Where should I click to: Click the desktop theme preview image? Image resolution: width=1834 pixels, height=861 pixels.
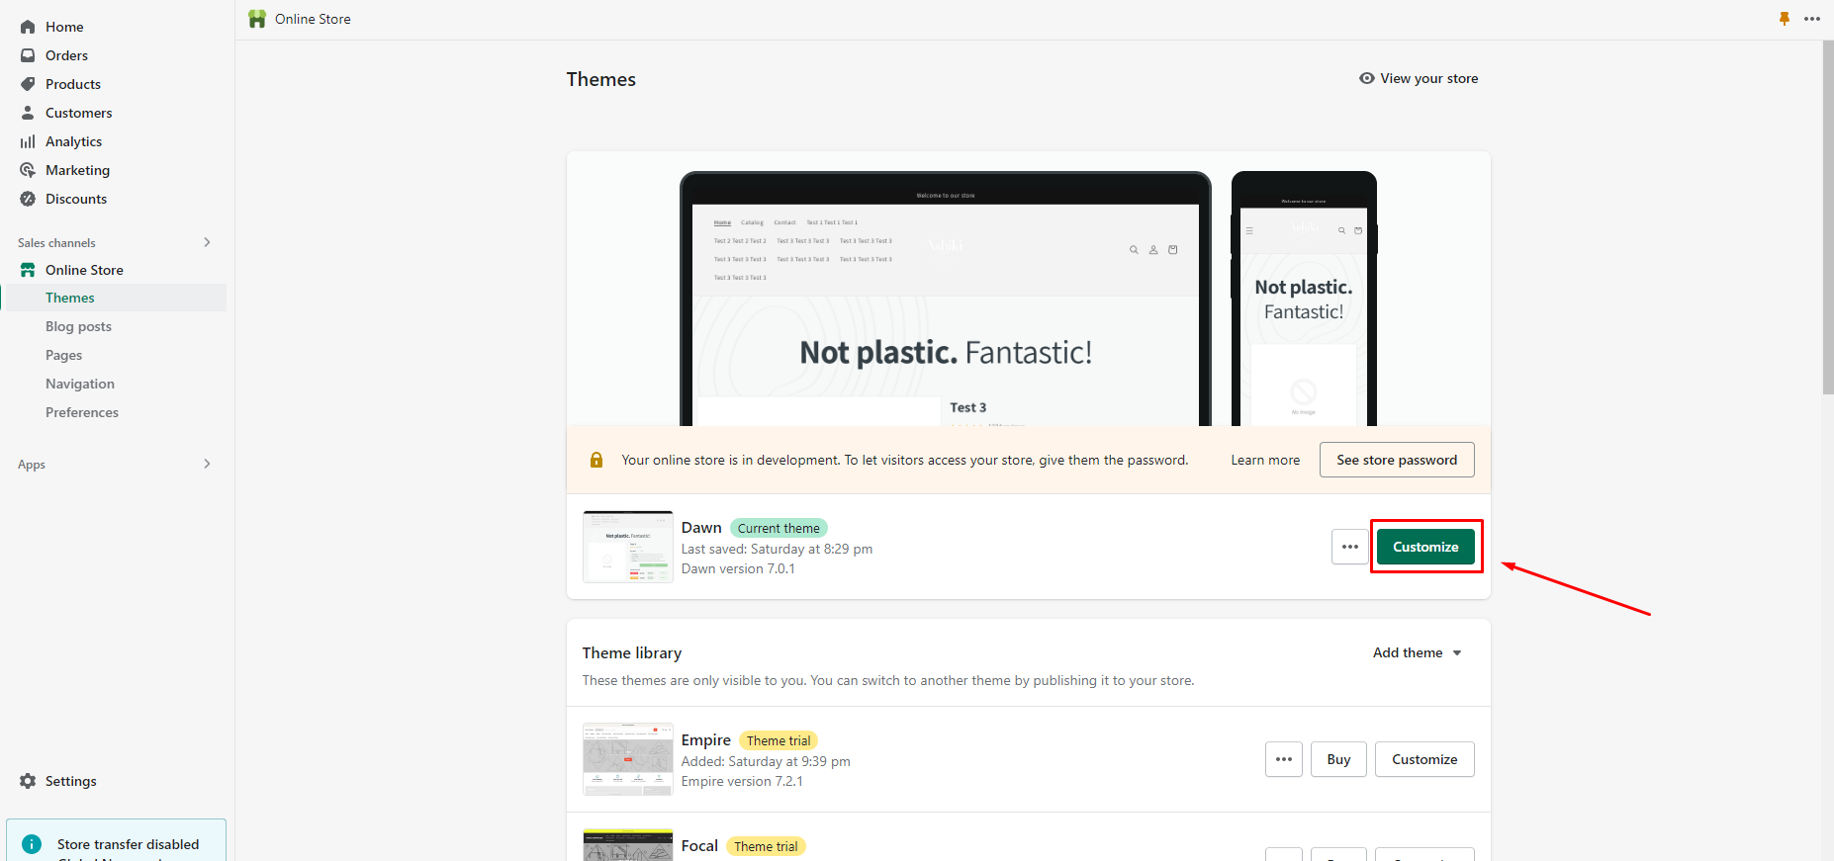(946, 300)
